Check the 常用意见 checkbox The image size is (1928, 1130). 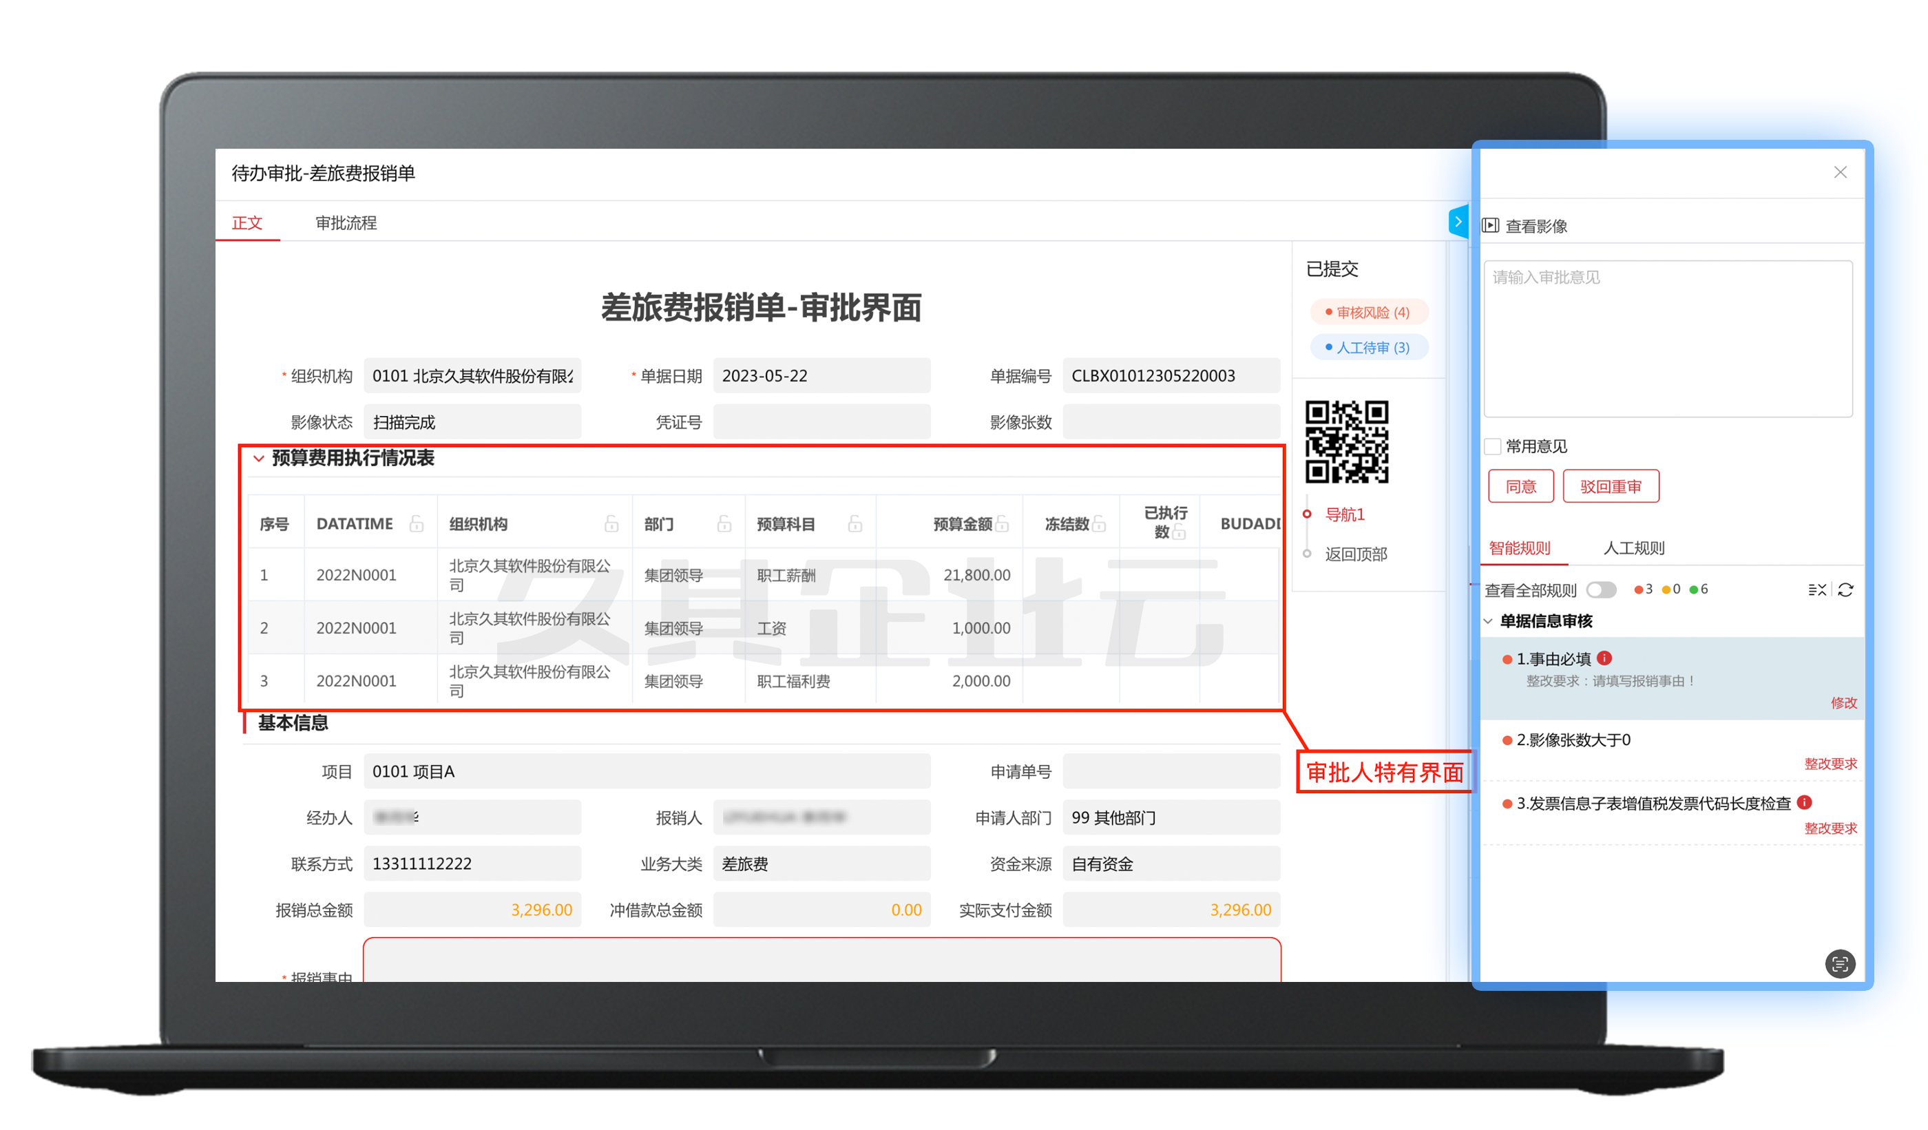[1492, 446]
